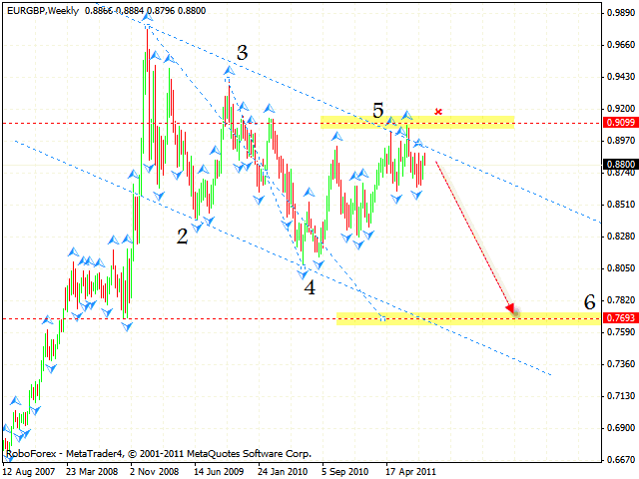Click the red dashed forecast arrow line
Image resolution: width=639 pixels, height=479 pixels.
473,235
